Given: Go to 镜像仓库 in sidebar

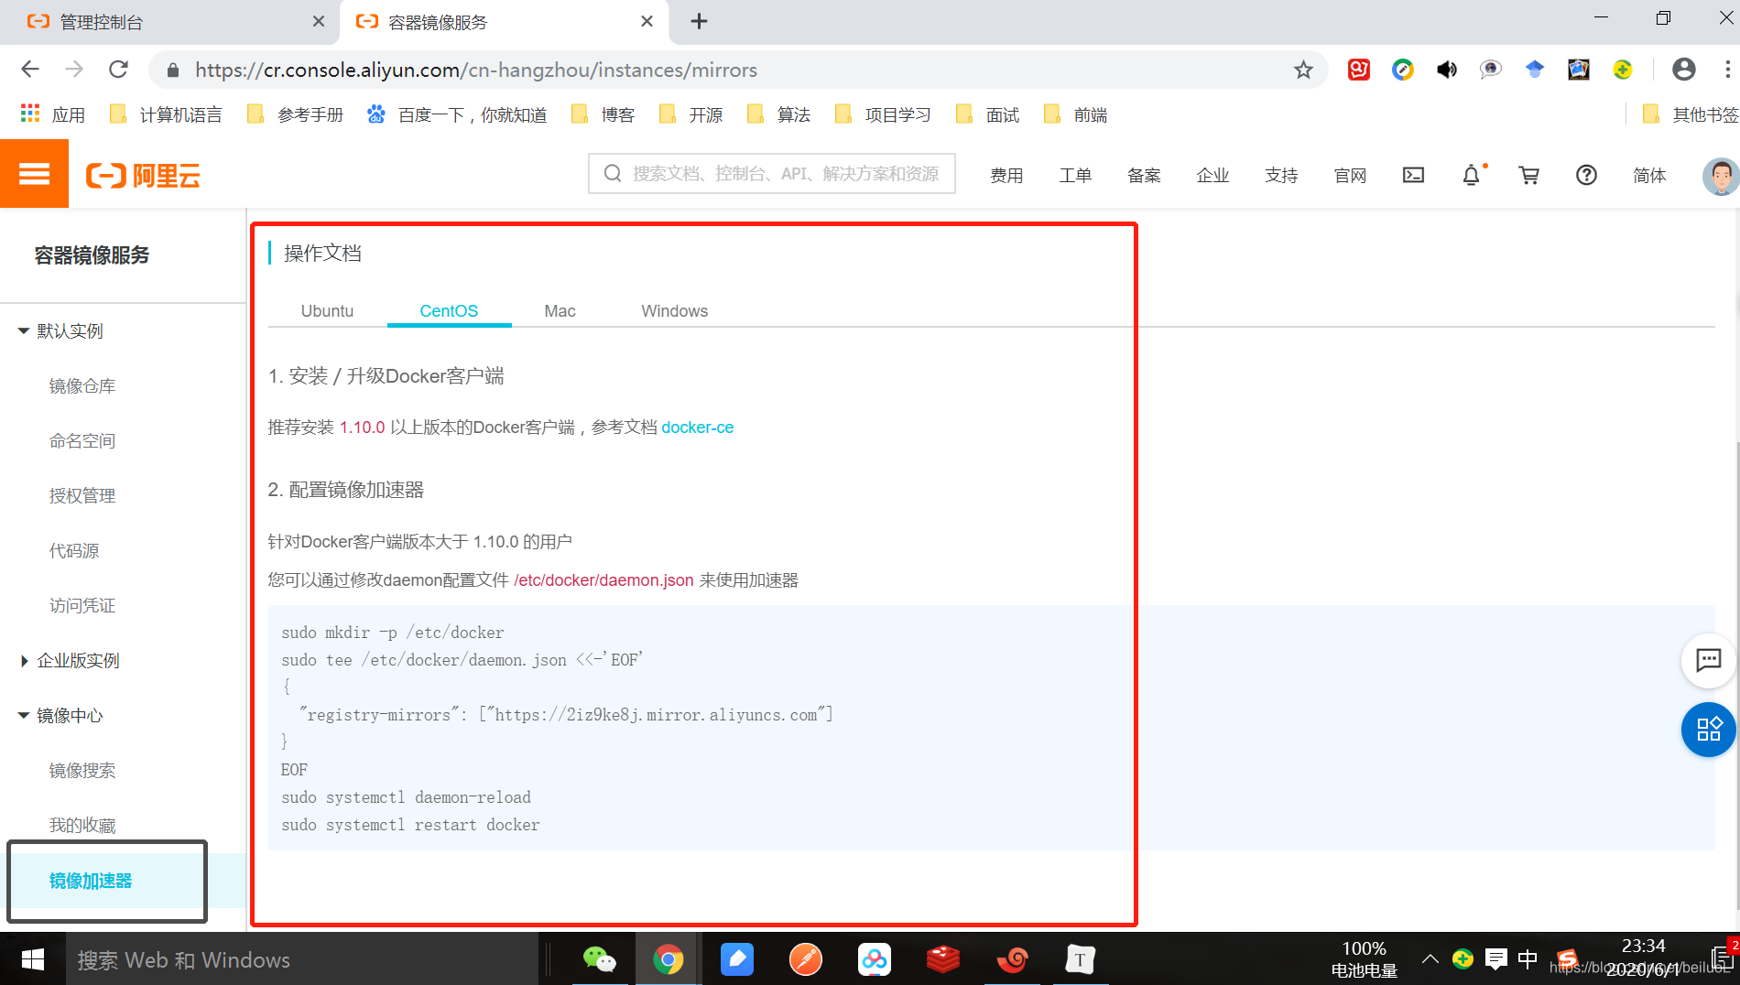Looking at the screenshot, I should (82, 385).
